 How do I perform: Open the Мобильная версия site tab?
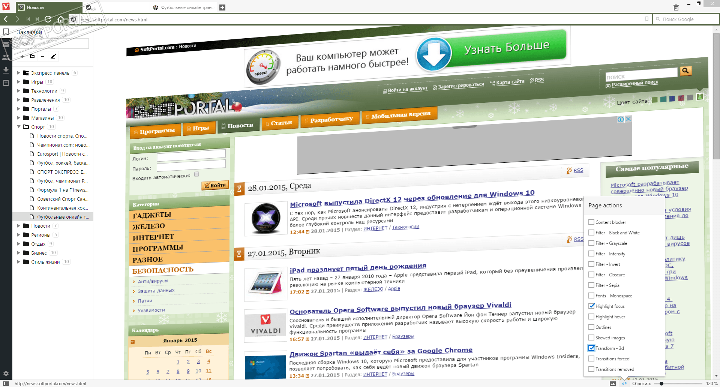(x=399, y=115)
